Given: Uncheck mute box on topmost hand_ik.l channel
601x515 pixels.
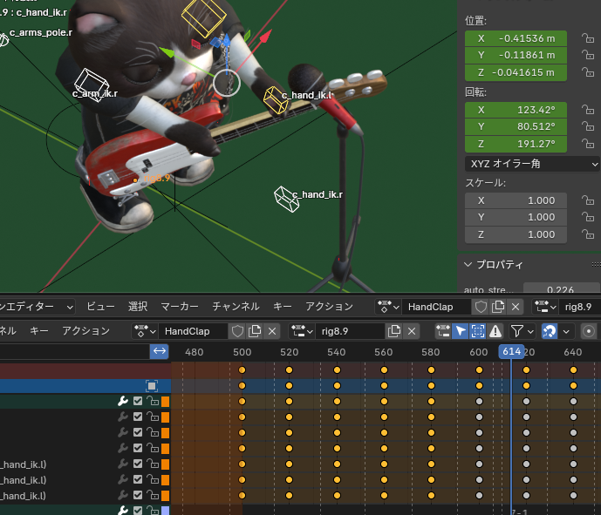Looking at the screenshot, I should pyautogui.click(x=138, y=464).
